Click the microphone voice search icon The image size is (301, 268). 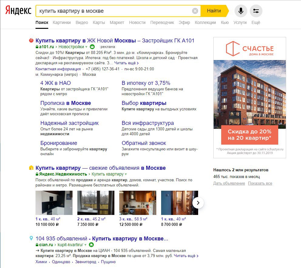[x=241, y=11]
